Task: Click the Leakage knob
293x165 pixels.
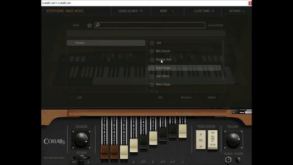Action: (81, 139)
